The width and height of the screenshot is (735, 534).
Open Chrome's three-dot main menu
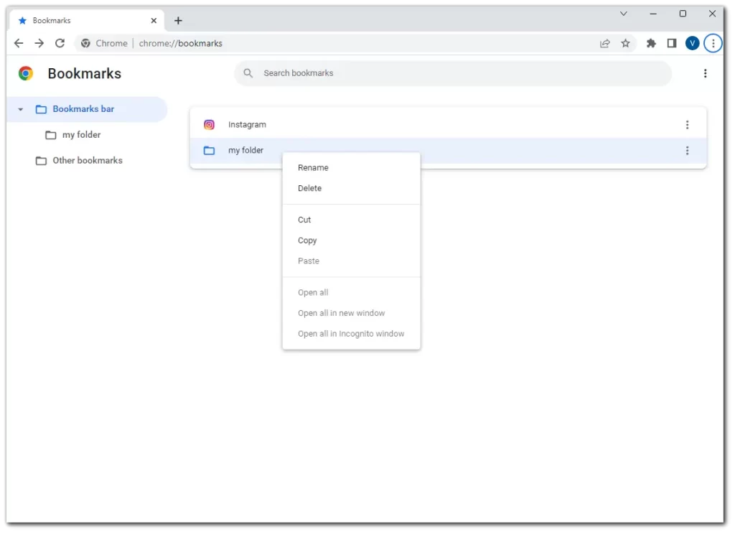713,43
